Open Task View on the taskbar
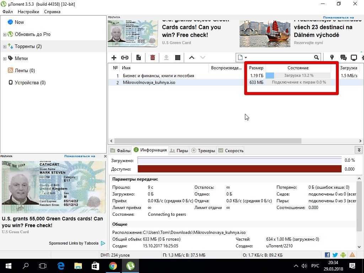364x273 pixels. click(x=43, y=266)
